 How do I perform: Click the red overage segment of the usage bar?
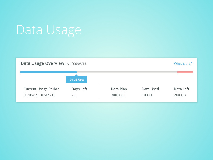coord(185,72)
